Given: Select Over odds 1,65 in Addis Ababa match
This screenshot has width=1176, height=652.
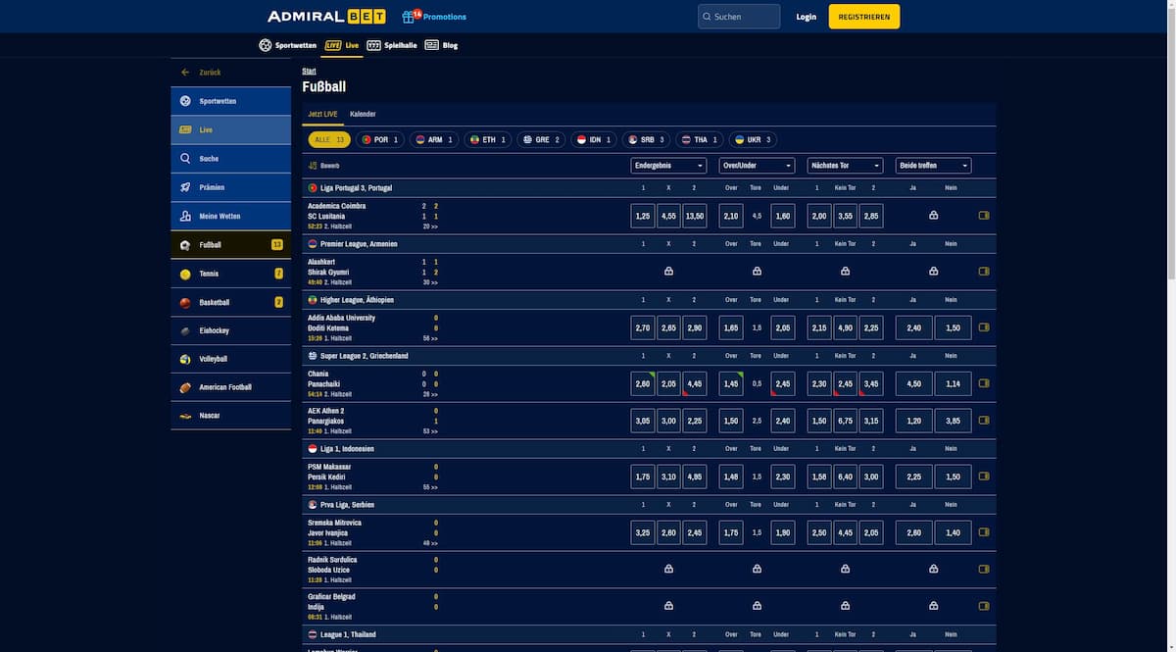Looking at the screenshot, I should pos(731,327).
